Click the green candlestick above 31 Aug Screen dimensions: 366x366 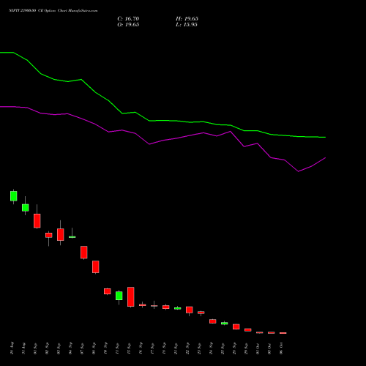(26, 208)
